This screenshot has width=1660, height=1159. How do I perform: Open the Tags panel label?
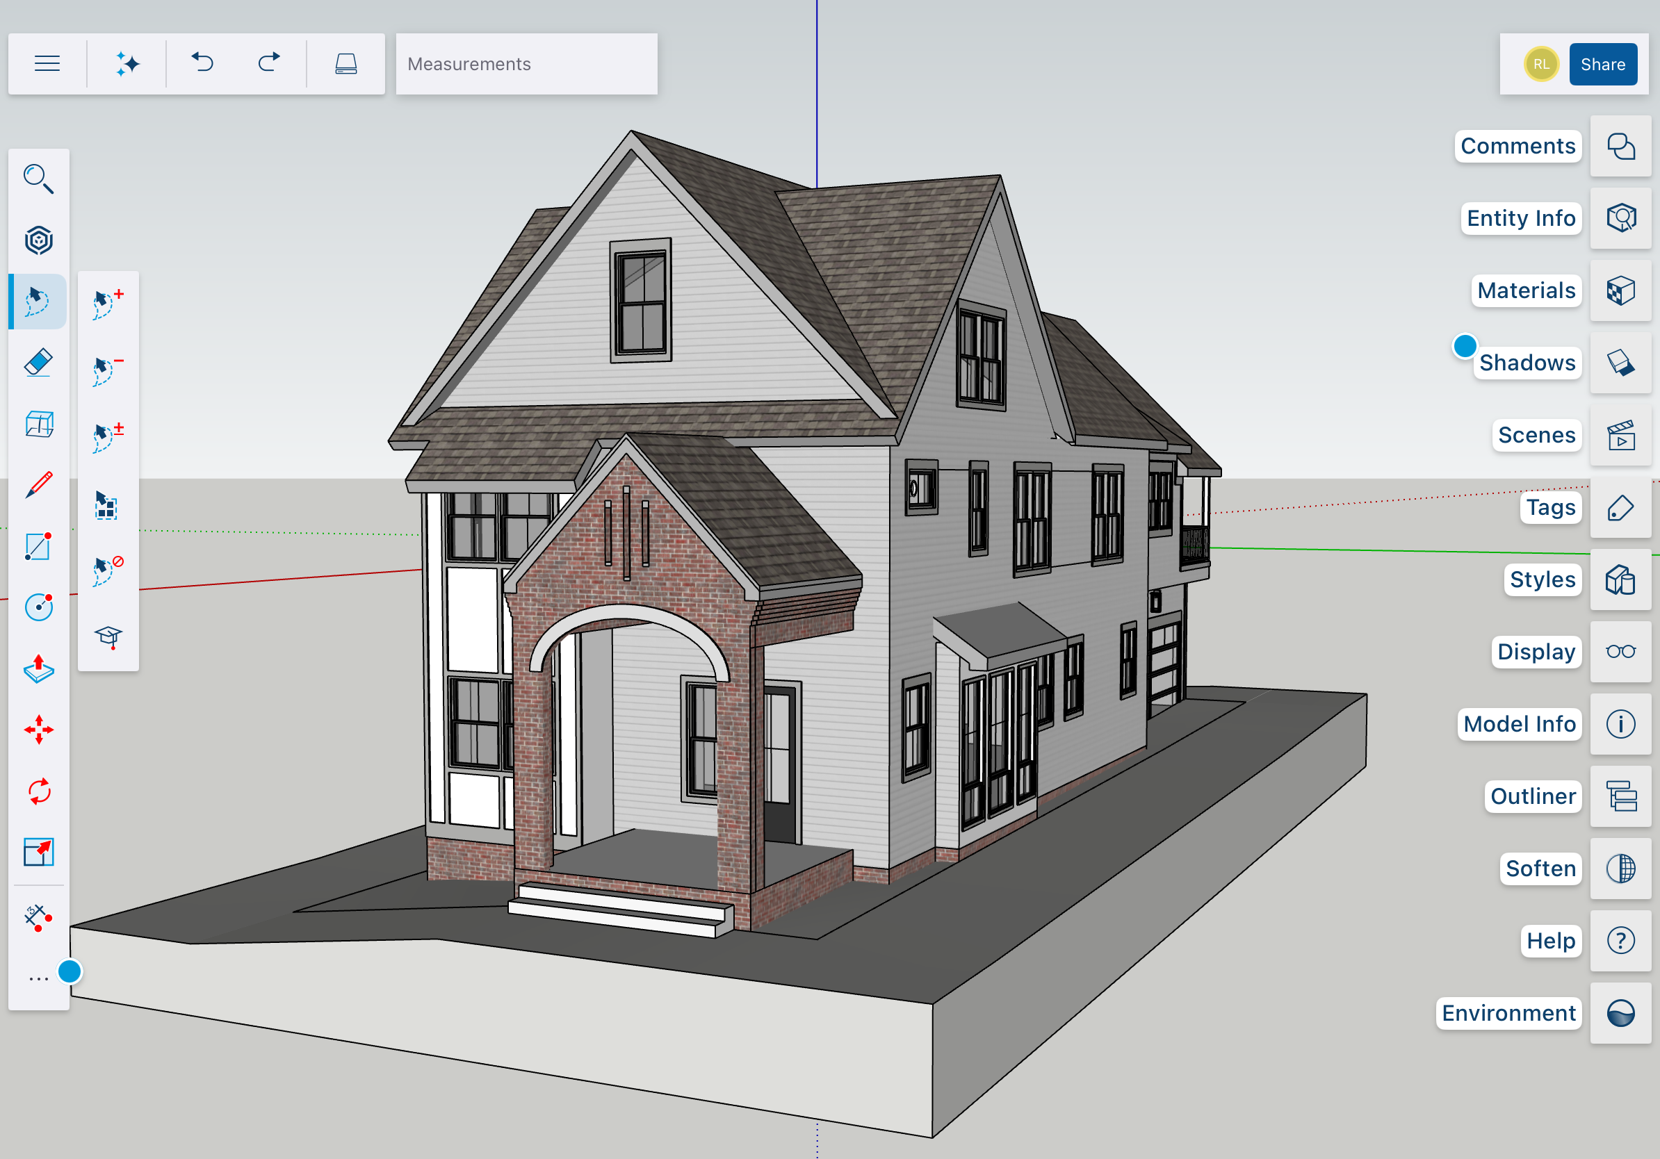coord(1550,507)
